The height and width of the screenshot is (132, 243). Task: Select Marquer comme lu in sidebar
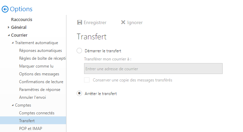[36, 66]
